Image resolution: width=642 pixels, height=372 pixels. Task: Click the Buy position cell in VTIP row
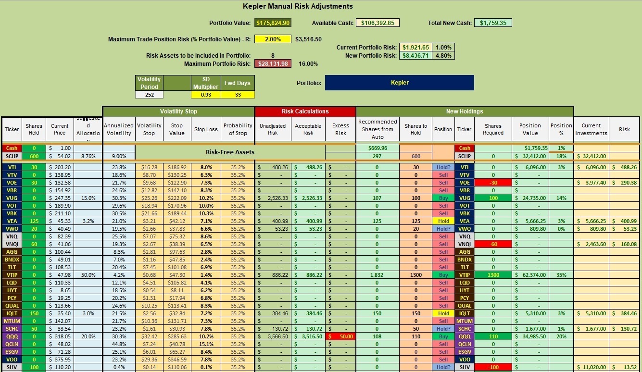pos(443,275)
